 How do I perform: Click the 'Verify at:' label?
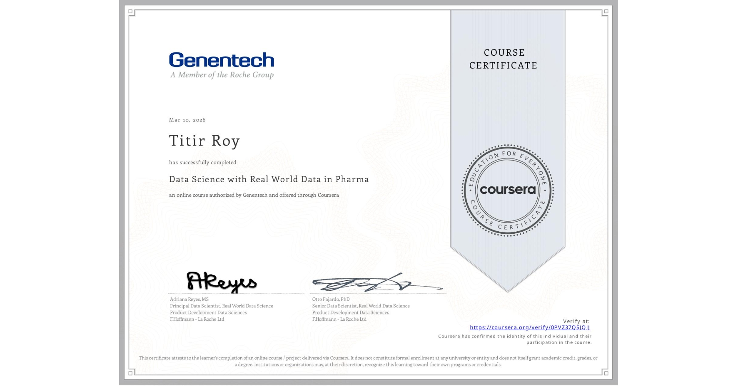click(576, 321)
